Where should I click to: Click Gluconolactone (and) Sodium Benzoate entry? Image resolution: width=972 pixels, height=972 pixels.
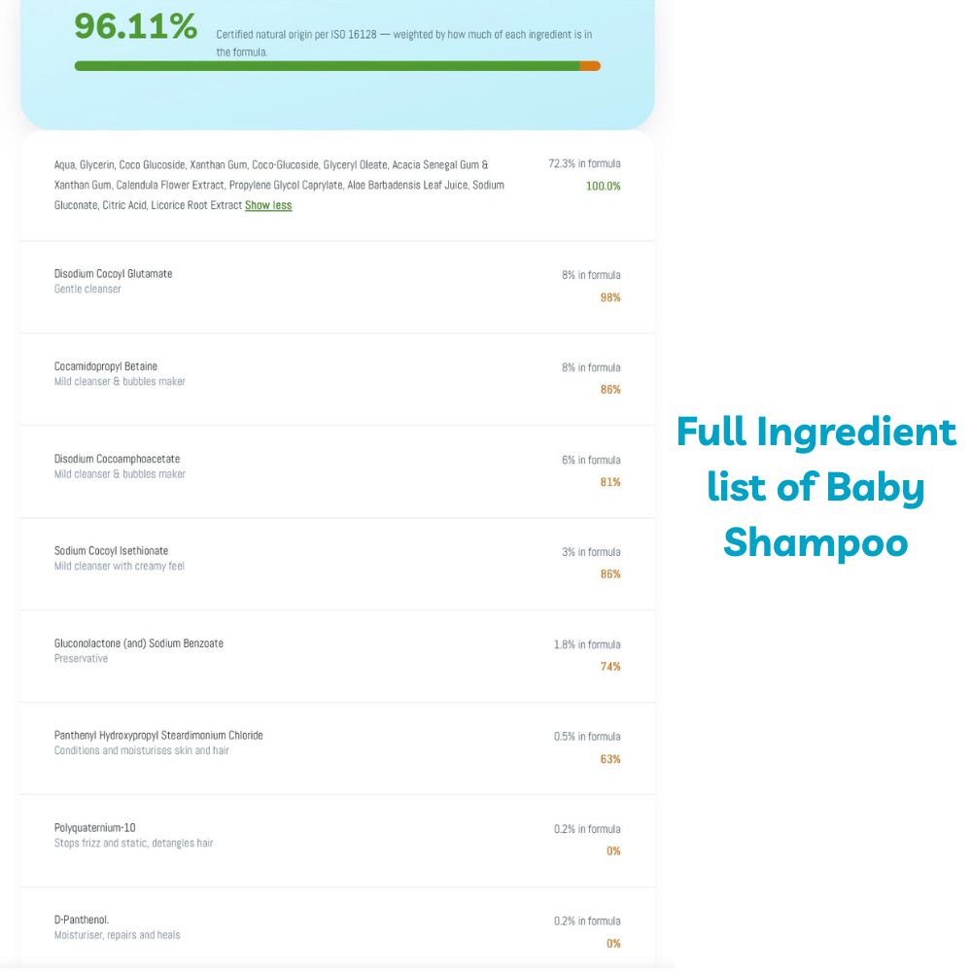click(x=337, y=656)
